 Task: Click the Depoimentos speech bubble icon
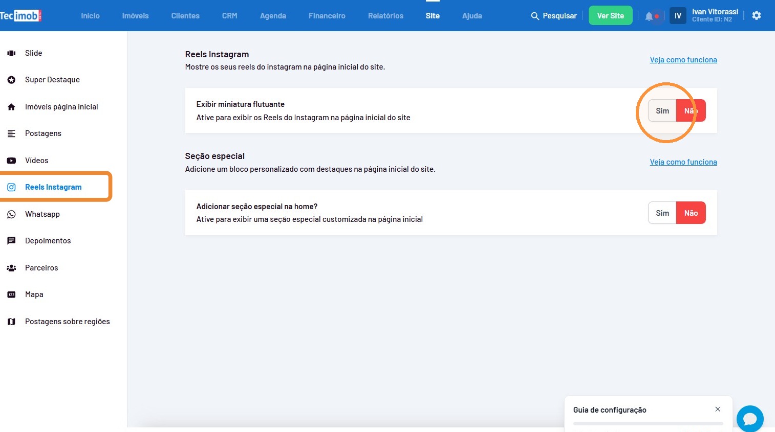click(x=11, y=241)
